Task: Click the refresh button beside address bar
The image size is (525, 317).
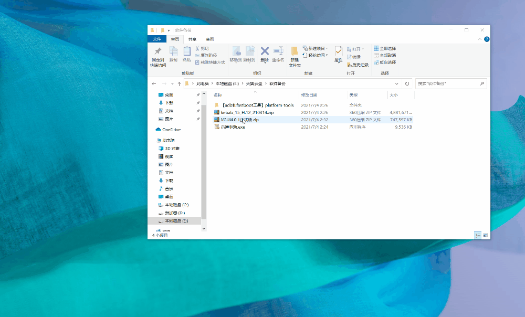Action: (407, 83)
